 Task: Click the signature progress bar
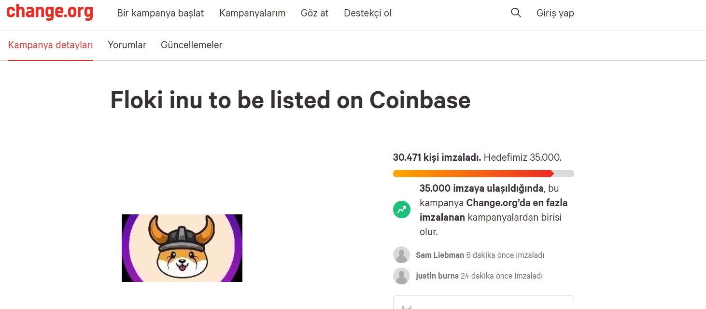tap(483, 173)
